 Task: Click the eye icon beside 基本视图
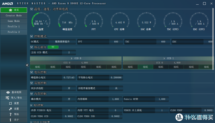pyautogui.click(x=8, y=92)
